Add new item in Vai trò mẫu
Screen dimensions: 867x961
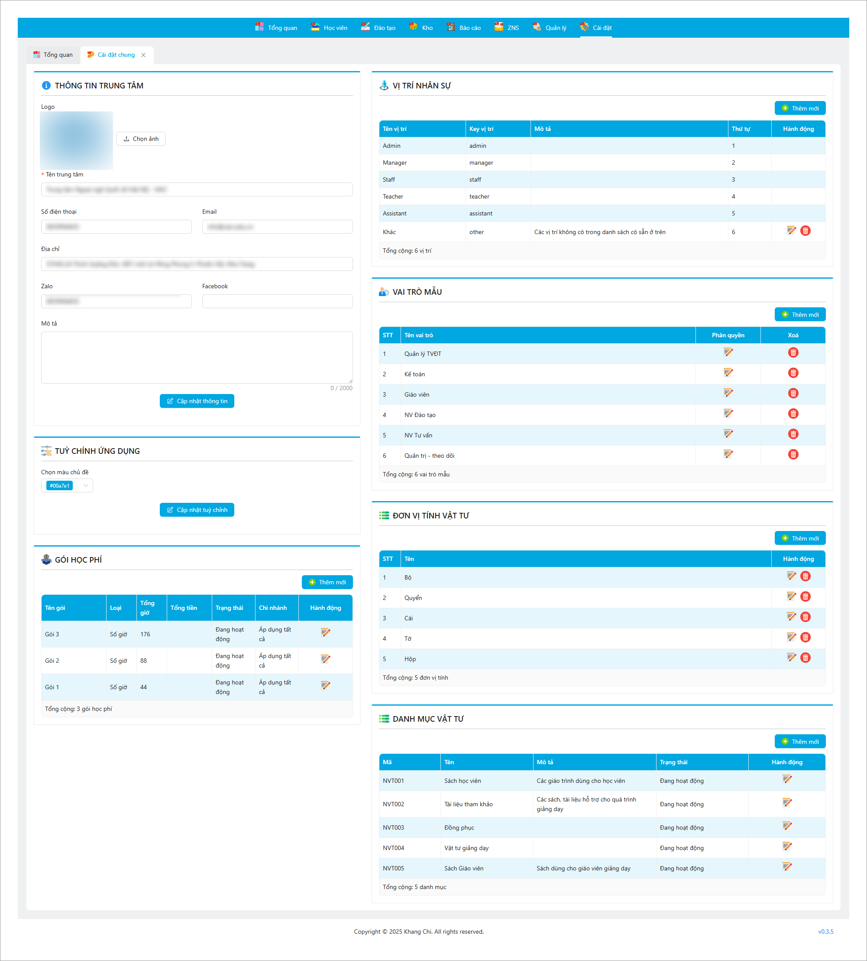tap(799, 315)
